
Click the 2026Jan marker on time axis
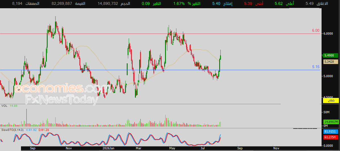pos(108,148)
